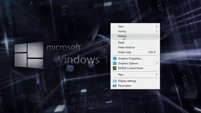Open the View submenu entry
201x113 pixels.
135,26
